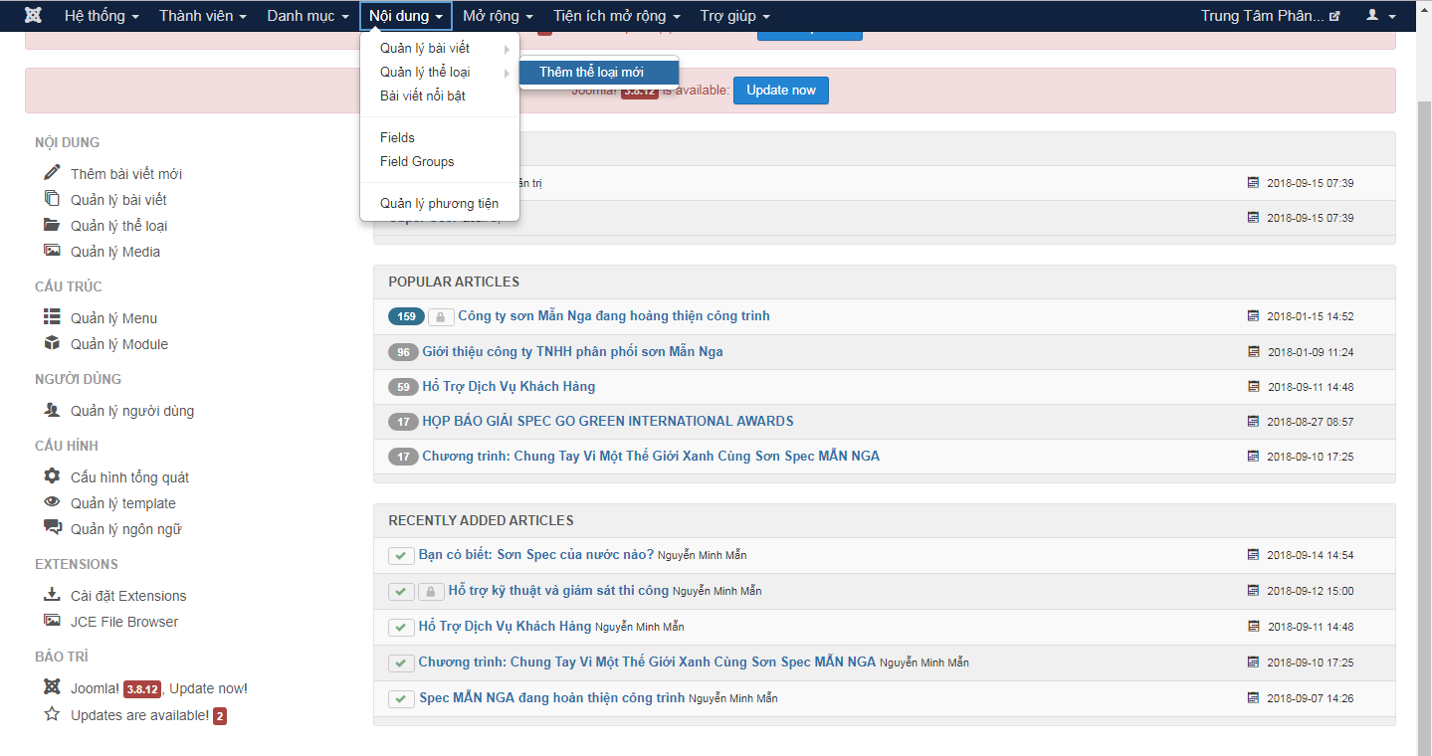The width and height of the screenshot is (1432, 756).
Task: Toggle published status of Bạn có biết article
Action: 400,555
